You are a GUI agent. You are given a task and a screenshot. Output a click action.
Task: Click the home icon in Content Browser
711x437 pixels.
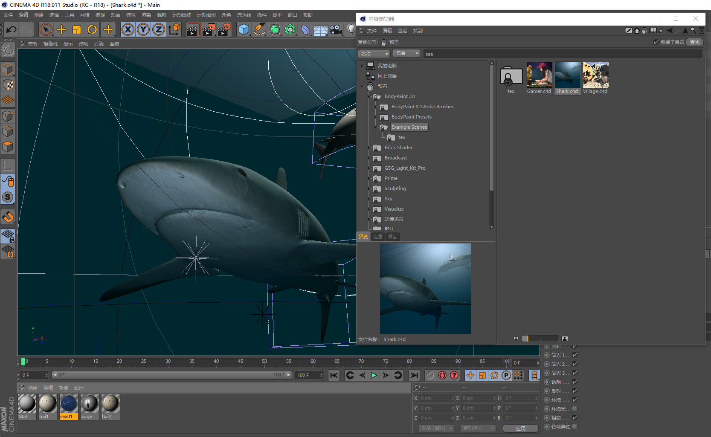pos(637,31)
